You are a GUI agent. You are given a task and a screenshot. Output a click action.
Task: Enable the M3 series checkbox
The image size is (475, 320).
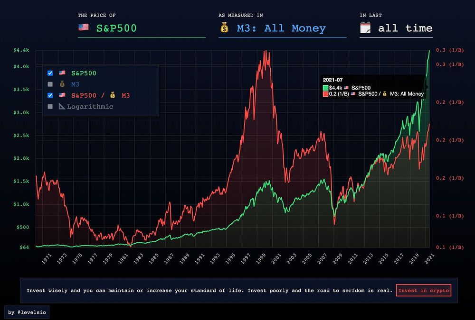pos(50,84)
